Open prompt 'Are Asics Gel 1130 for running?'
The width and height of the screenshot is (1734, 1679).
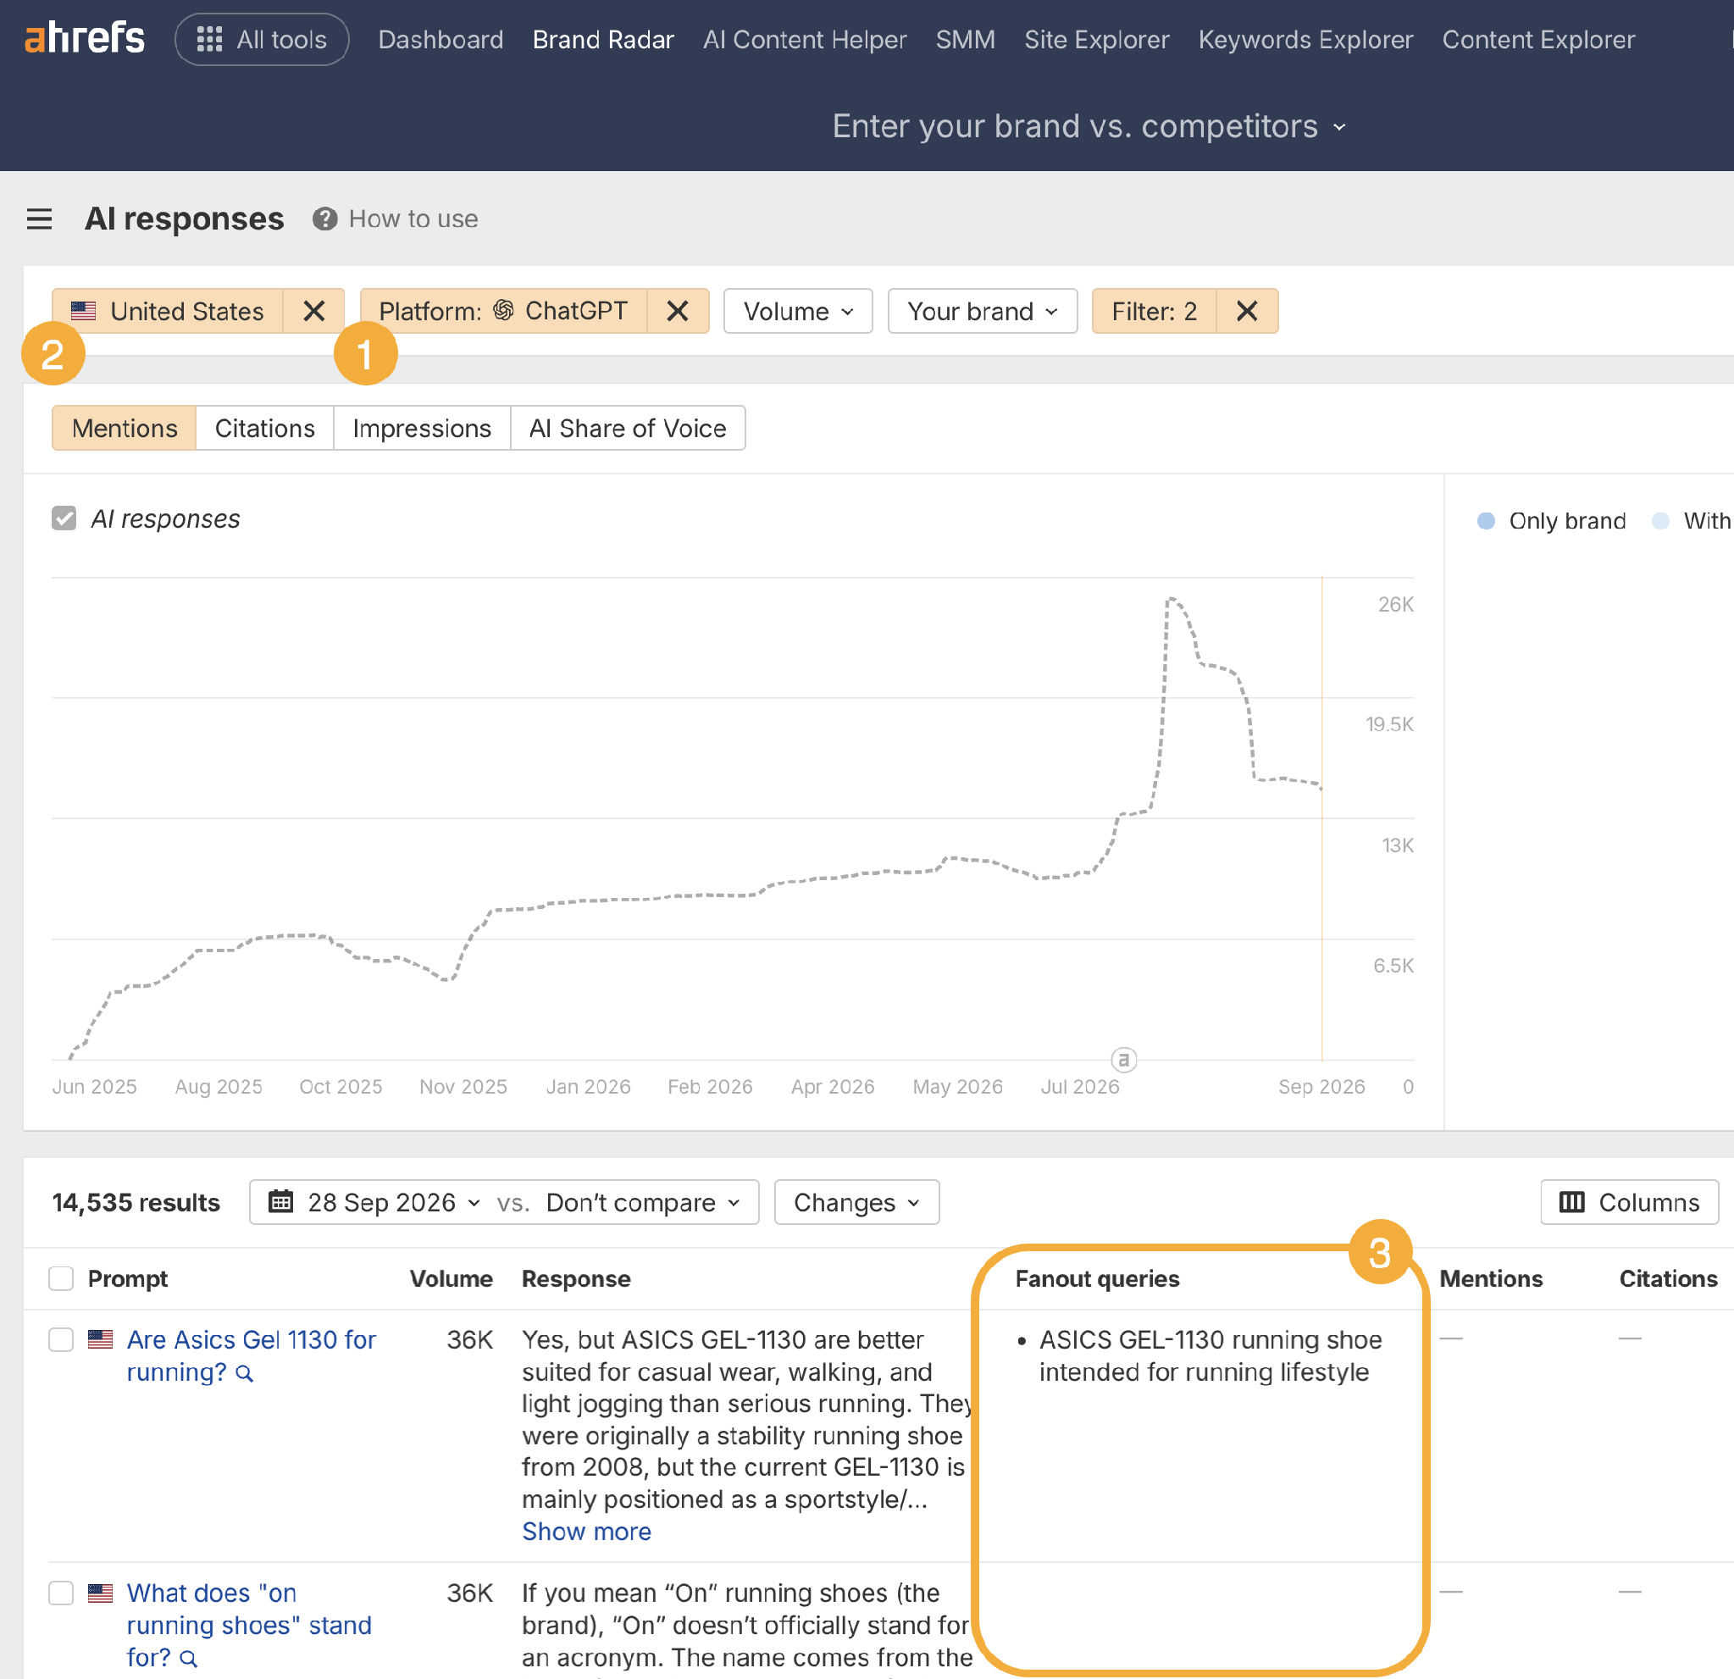pos(251,1355)
